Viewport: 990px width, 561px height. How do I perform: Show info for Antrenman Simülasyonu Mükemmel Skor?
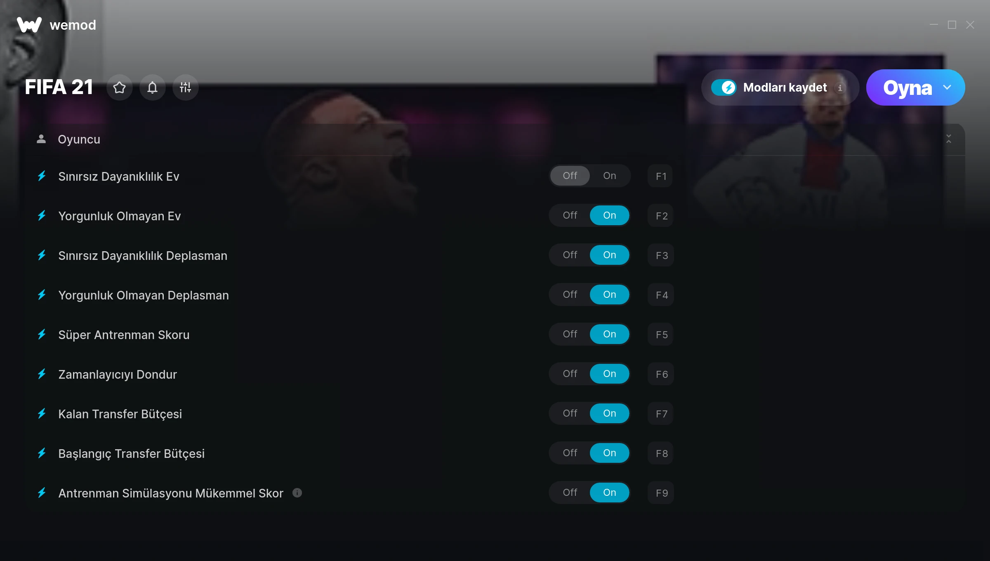(297, 493)
